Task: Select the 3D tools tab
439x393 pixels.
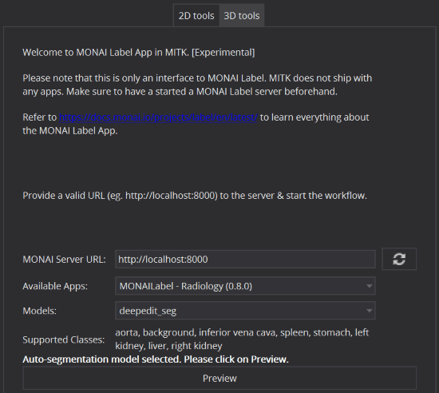Action: 242,16
